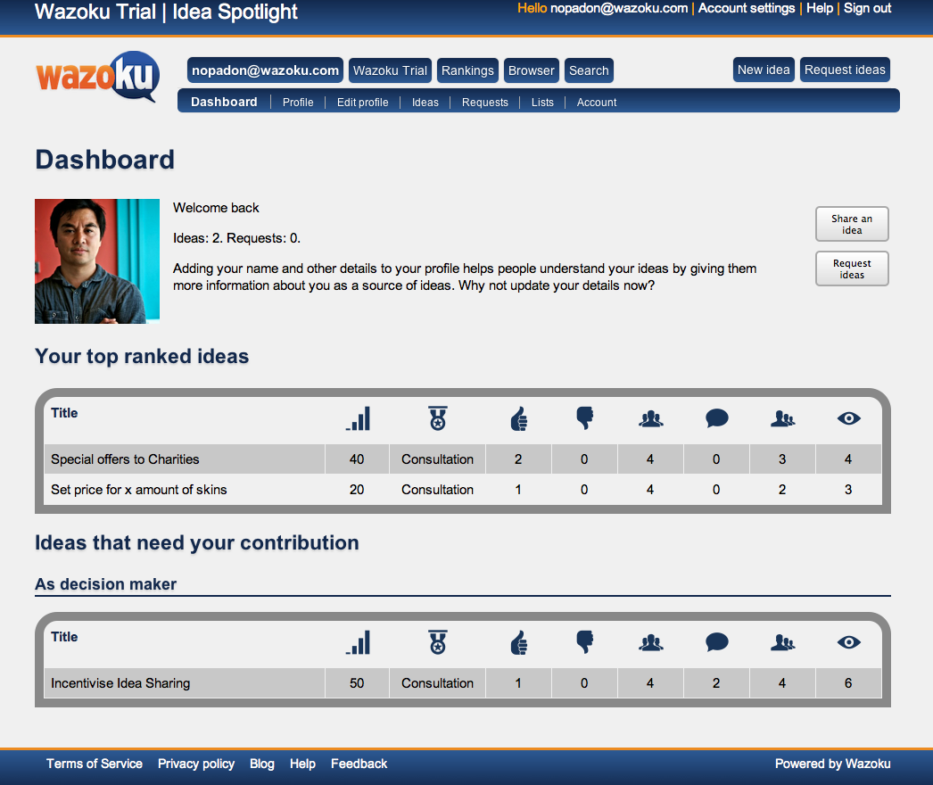
Task: Click the medal stage icon in decision maker table
Action: pyautogui.click(x=438, y=642)
